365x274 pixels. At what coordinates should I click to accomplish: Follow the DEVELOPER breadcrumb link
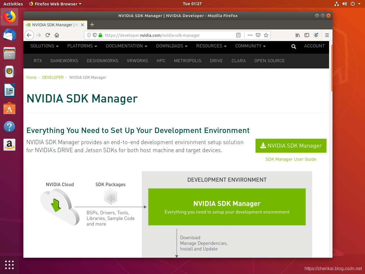pyautogui.click(x=53, y=77)
